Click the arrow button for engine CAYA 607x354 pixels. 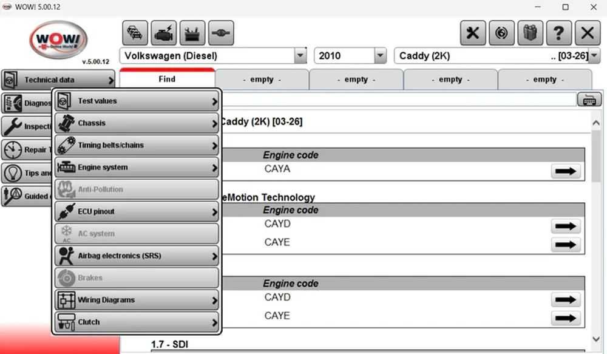[566, 171]
